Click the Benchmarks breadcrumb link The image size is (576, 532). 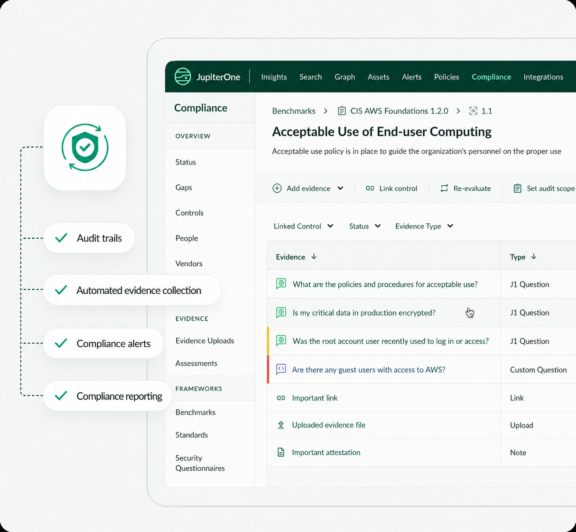click(x=294, y=111)
